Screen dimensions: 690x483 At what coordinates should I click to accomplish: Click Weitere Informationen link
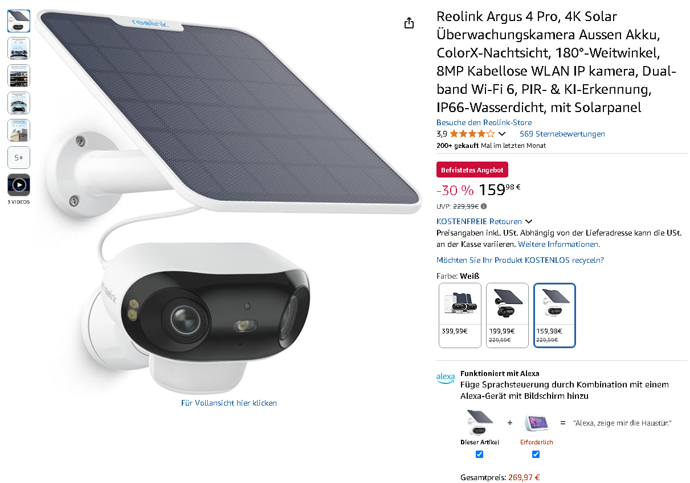[559, 244]
